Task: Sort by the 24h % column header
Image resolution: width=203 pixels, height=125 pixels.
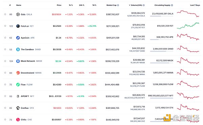Action: point(82,5)
